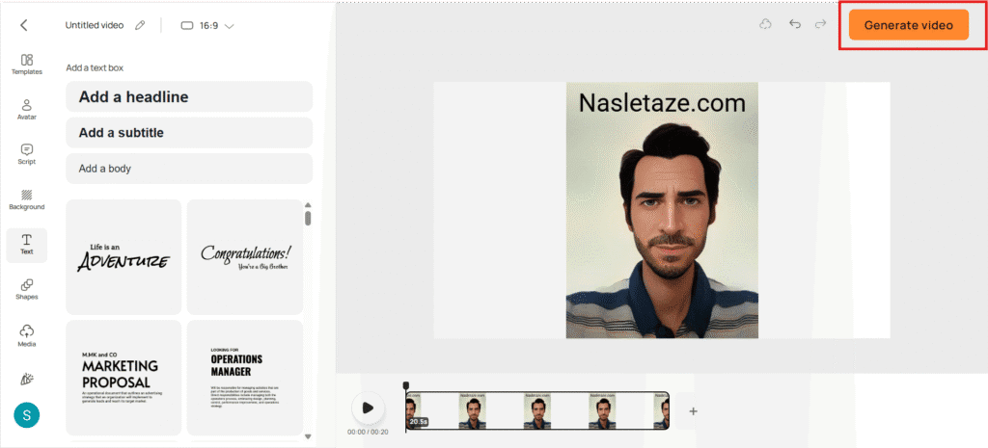This screenshot has height=448, width=988.
Task: Click the 00:00 / 00:20 time display
Action: point(368,433)
